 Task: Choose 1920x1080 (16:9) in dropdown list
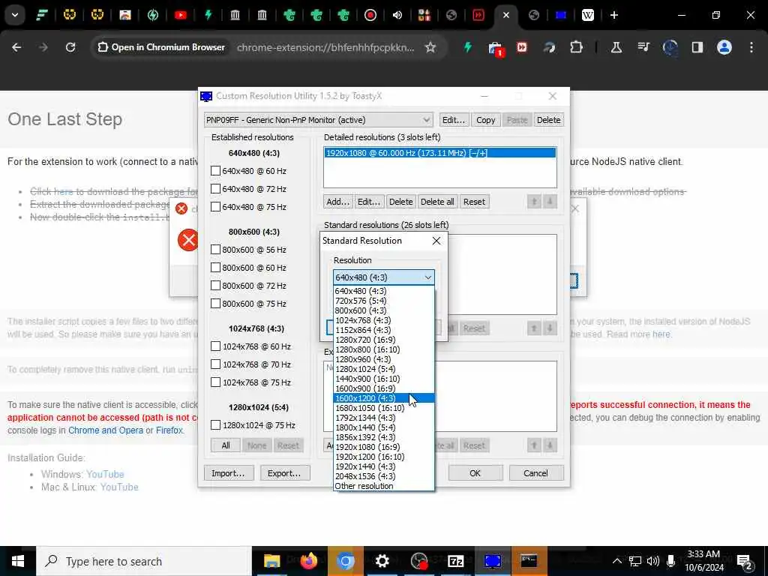point(383,447)
